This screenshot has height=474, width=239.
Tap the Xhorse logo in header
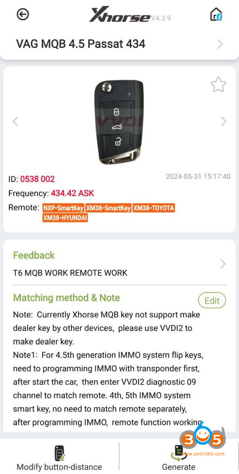[x=119, y=14]
